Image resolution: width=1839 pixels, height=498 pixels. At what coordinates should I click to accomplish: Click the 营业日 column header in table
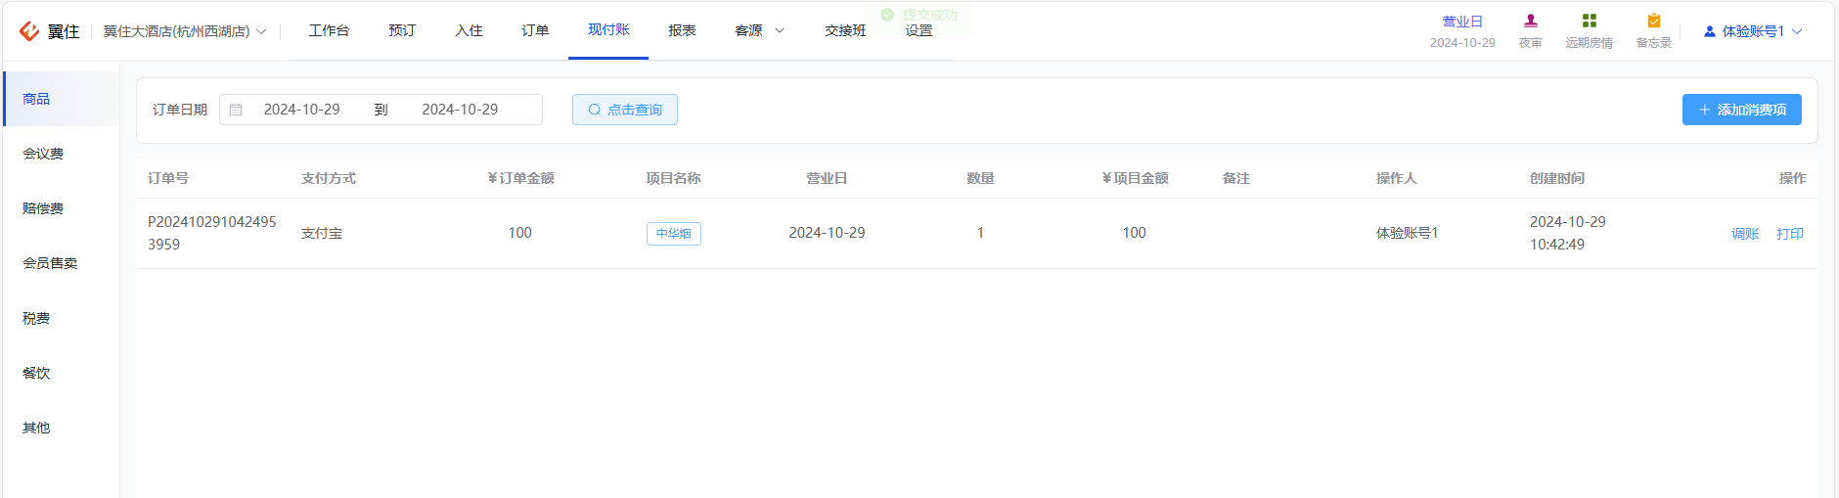[828, 178]
